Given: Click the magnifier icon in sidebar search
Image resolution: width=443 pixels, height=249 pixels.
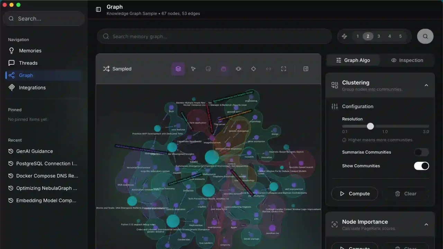Looking at the screenshot, I should coord(11,19).
